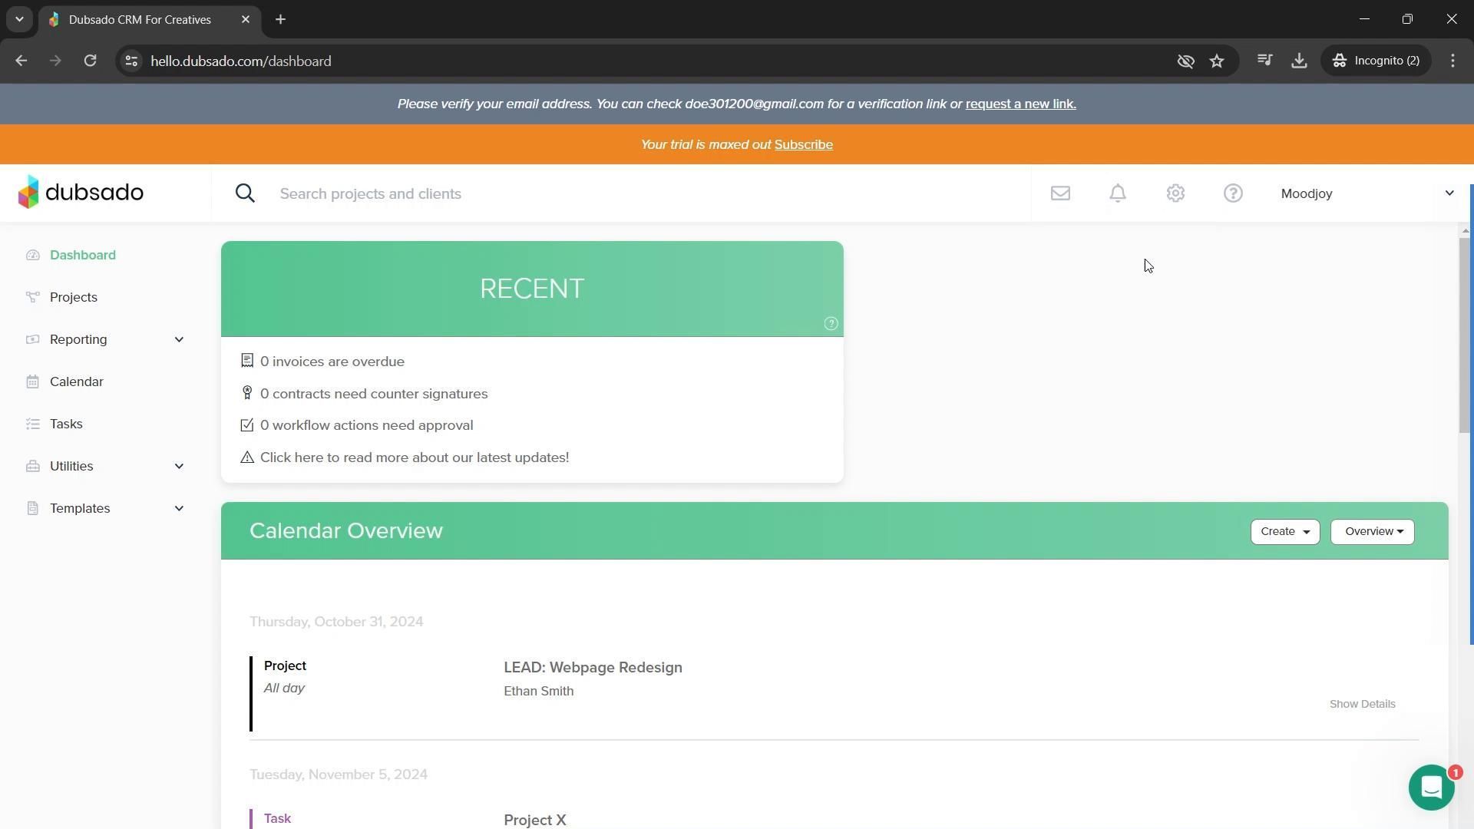1474x829 pixels.
Task: Expand the Reporting sidebar section
Action: coord(179,339)
